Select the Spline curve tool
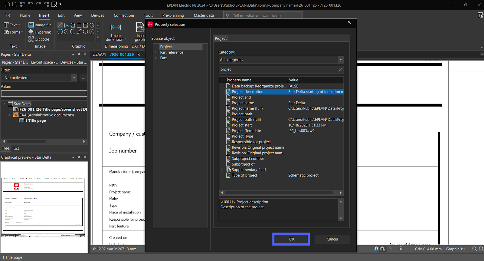 click(79, 31)
